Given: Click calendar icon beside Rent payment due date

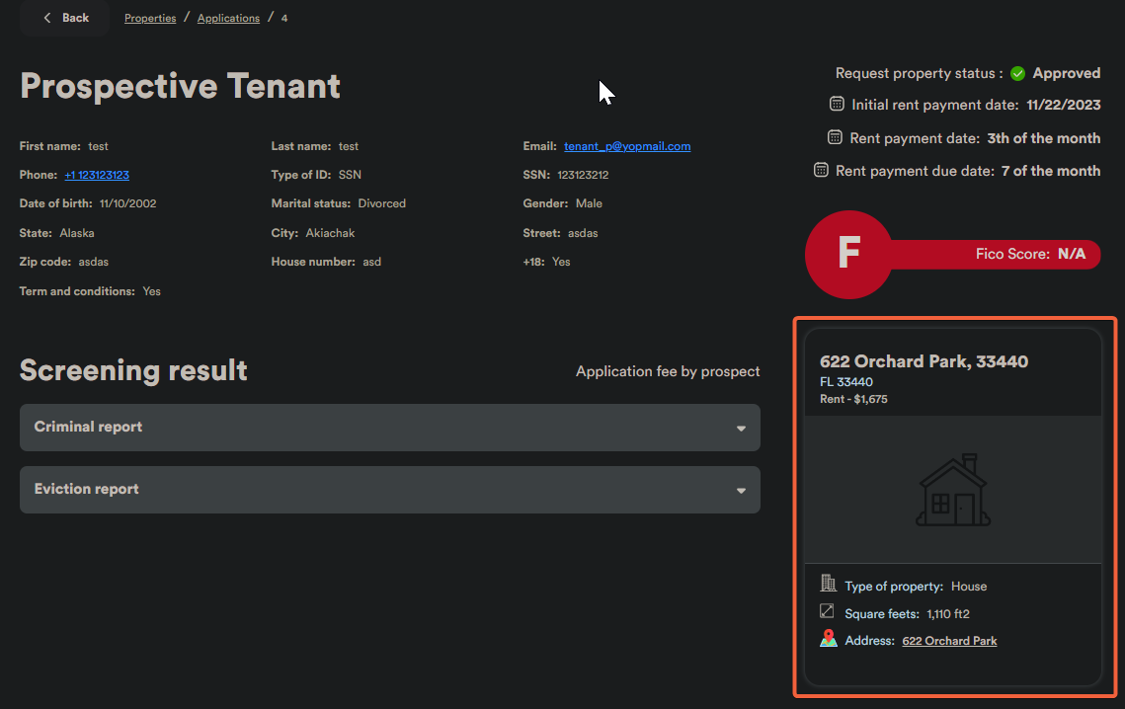Looking at the screenshot, I should click(x=821, y=171).
